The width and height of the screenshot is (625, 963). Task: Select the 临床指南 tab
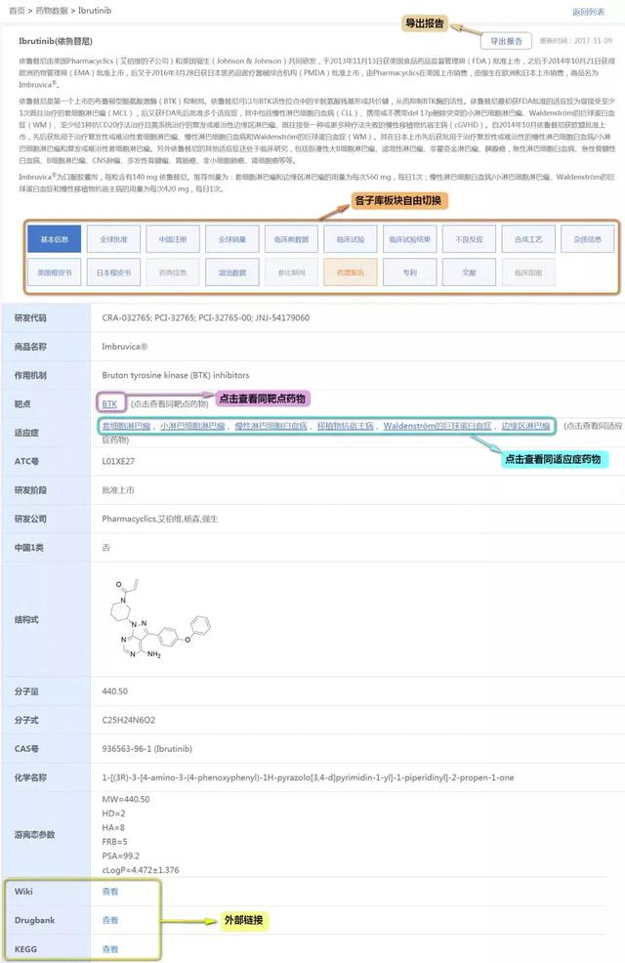pos(528,272)
